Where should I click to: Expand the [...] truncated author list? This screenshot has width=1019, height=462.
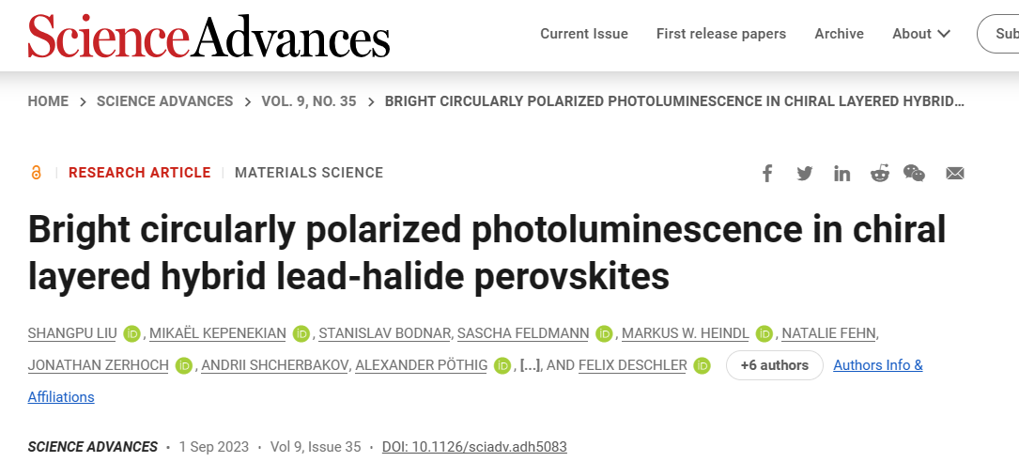point(531,366)
